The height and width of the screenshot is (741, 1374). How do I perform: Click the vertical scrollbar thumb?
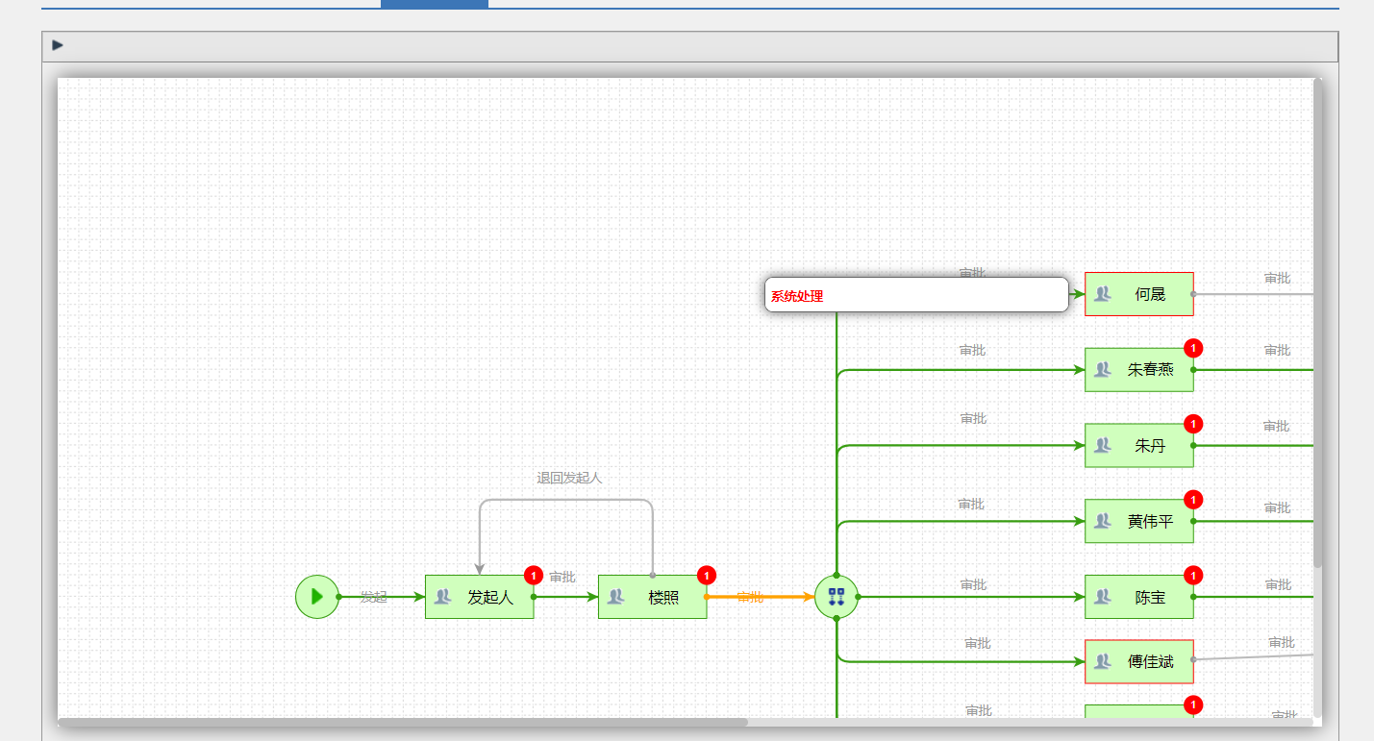tap(1317, 323)
